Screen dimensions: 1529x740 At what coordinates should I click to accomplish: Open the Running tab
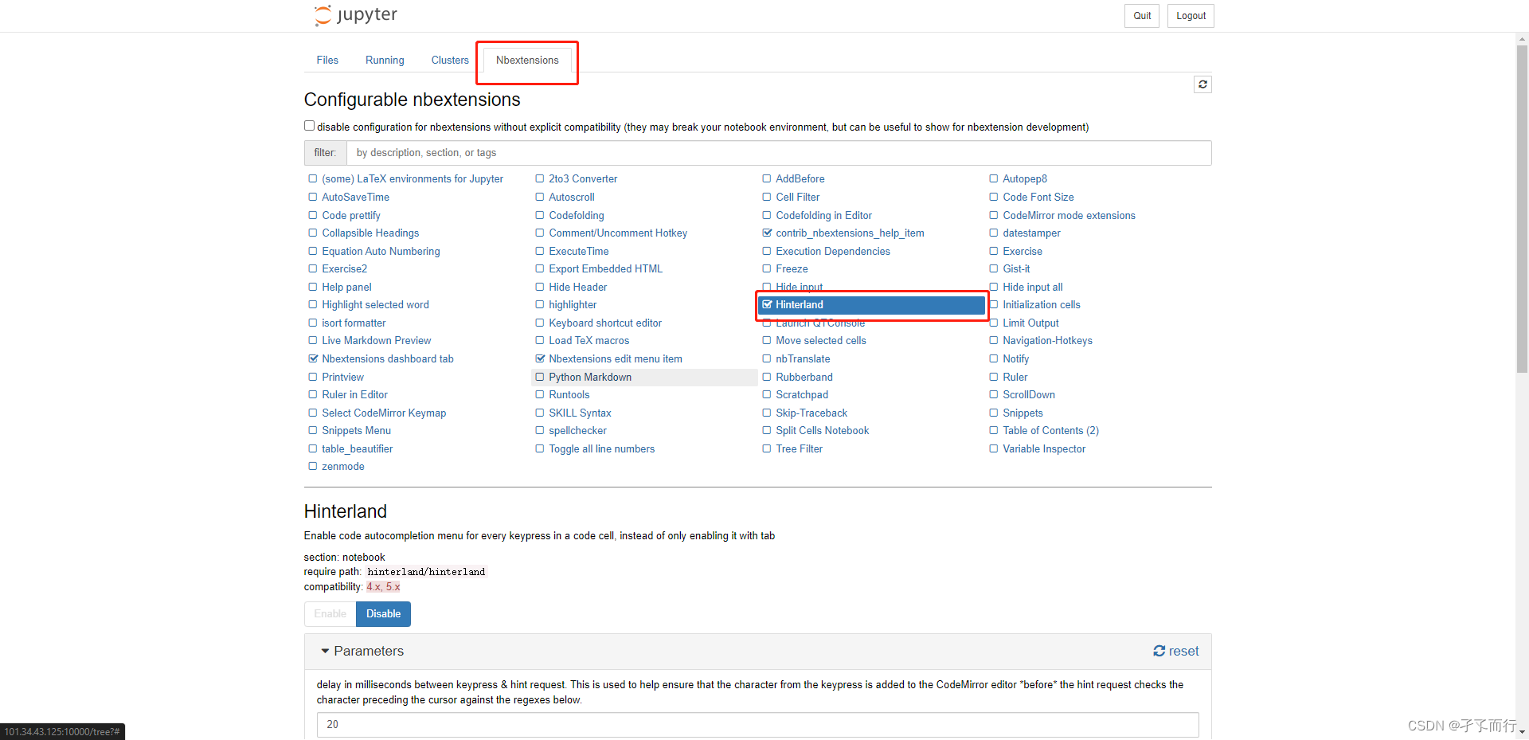click(385, 61)
